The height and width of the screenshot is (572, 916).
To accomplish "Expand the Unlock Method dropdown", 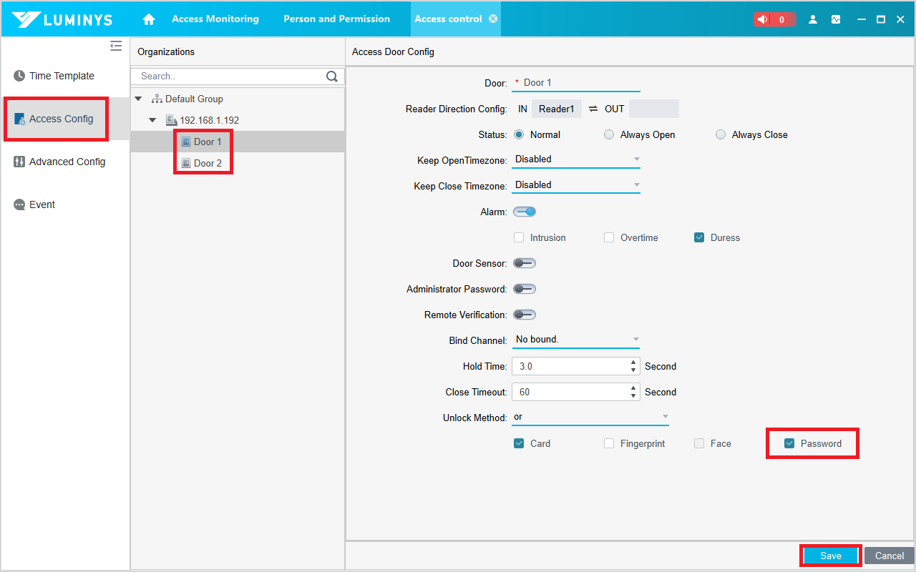I will 590,417.
